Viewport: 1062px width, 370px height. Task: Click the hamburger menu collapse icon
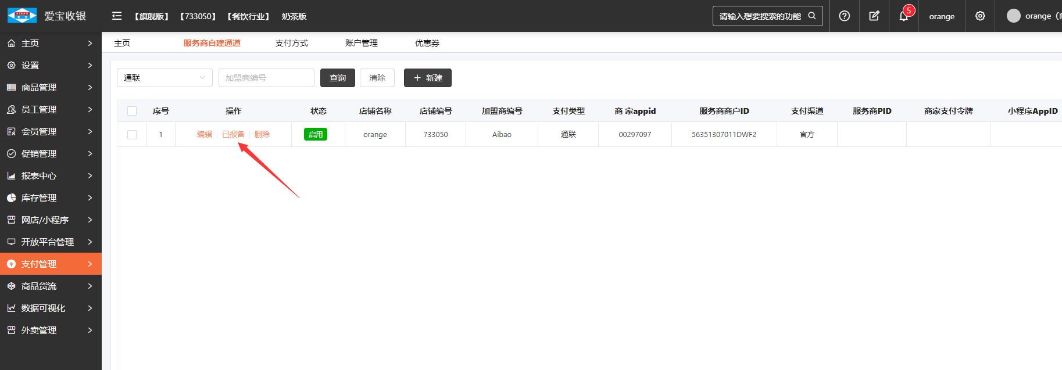[117, 16]
